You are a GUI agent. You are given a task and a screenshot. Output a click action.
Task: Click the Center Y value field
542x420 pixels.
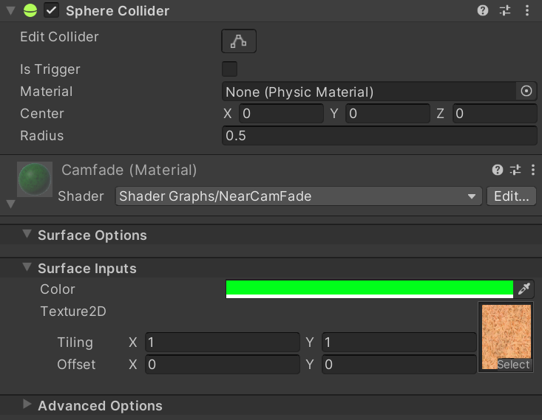tap(388, 114)
